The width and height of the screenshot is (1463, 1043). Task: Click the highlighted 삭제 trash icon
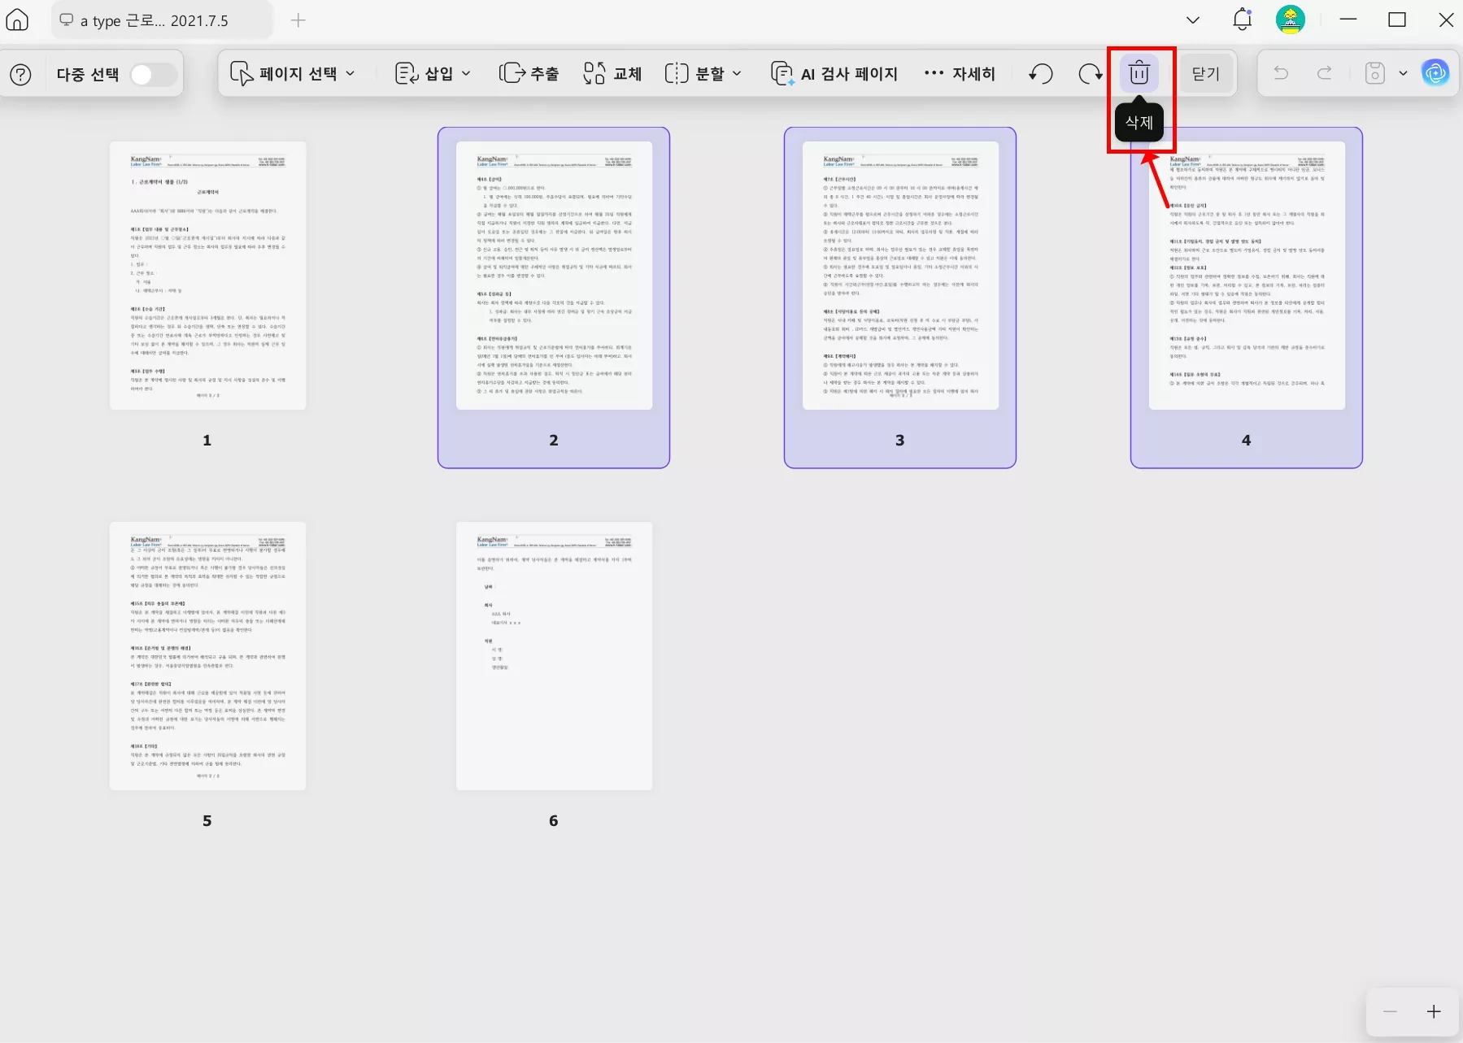coord(1139,72)
